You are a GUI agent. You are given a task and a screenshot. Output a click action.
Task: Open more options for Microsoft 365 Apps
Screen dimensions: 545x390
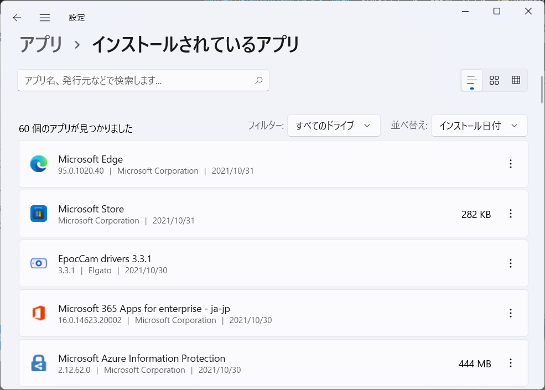511,313
